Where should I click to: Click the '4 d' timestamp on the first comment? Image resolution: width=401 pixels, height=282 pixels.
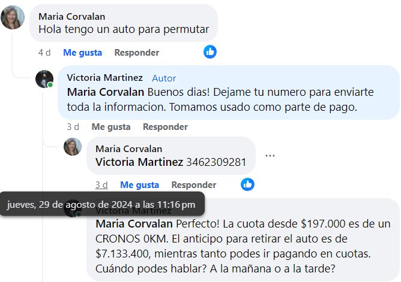click(x=44, y=53)
